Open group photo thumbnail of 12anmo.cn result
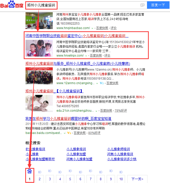170x183 pixels. pyautogui.click(x=39, y=76)
